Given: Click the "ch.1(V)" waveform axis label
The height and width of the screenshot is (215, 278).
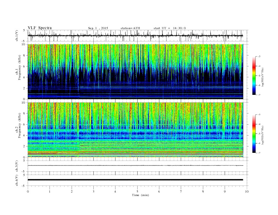Looking at the screenshot, I should (17, 35).
